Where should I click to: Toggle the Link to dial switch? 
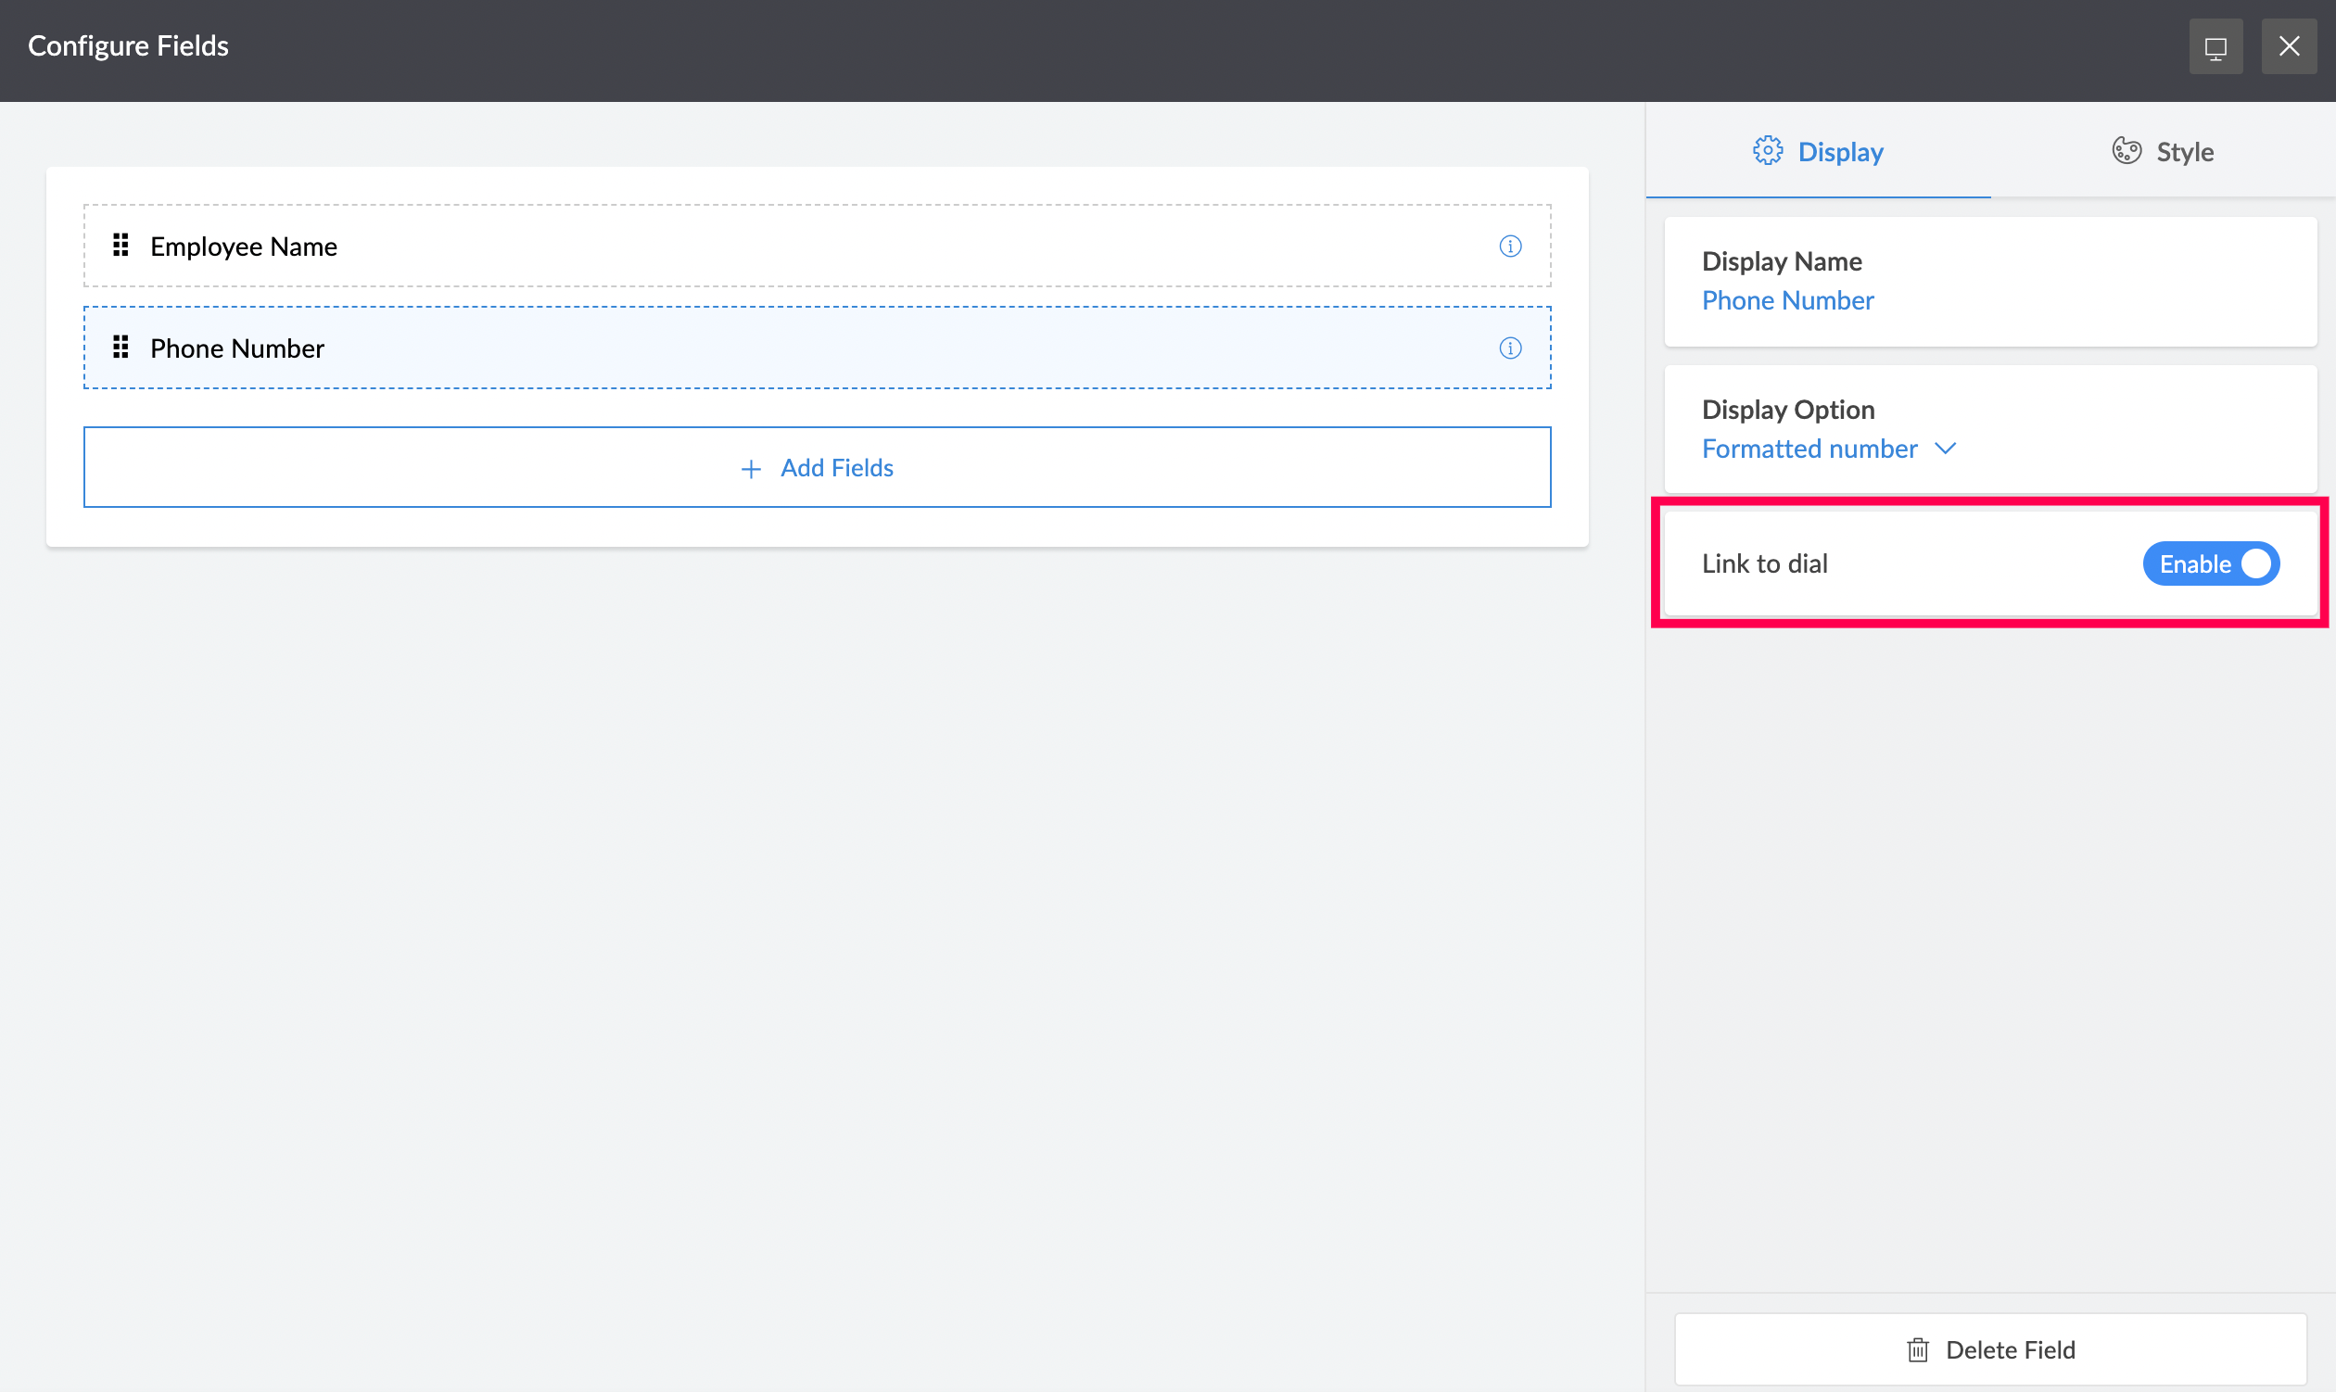point(2210,563)
